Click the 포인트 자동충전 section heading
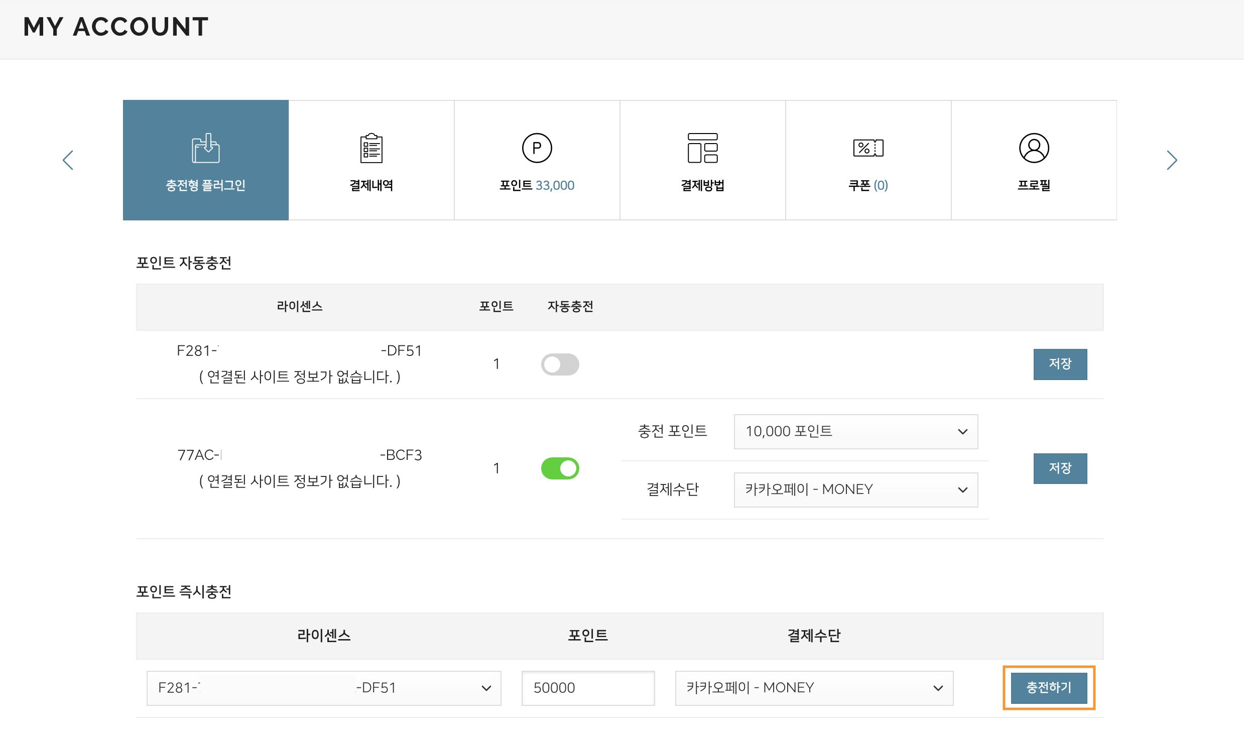Viewport: 1244px width, 736px height. [184, 263]
